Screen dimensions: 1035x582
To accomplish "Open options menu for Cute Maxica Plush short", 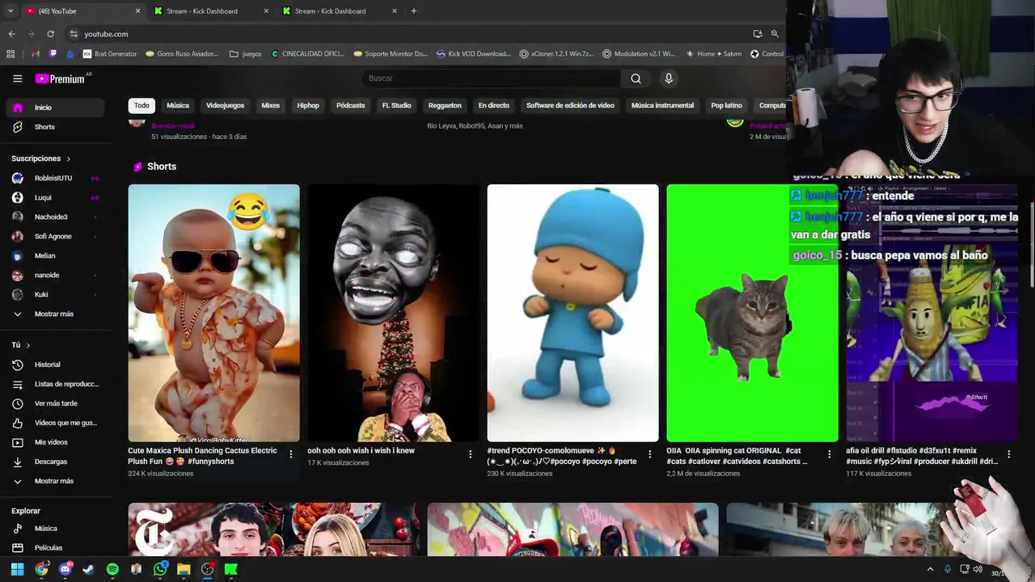I will point(291,454).
